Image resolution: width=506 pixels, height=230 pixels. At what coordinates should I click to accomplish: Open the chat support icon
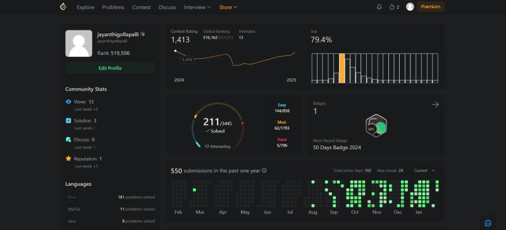click(x=488, y=223)
